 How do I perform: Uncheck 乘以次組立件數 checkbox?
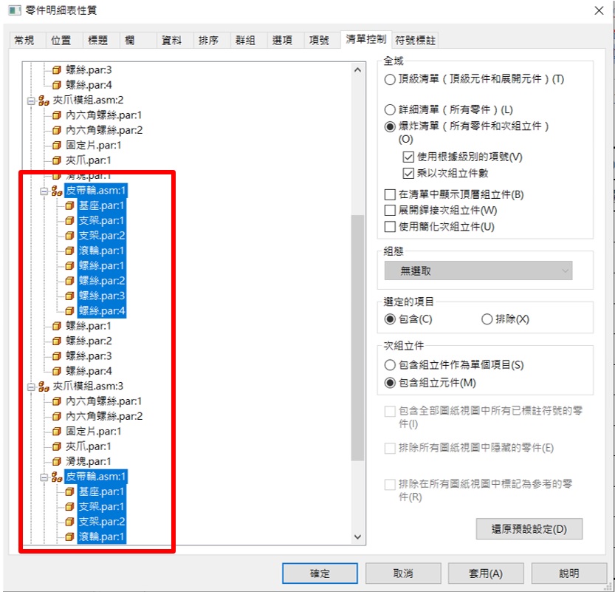[x=408, y=173]
